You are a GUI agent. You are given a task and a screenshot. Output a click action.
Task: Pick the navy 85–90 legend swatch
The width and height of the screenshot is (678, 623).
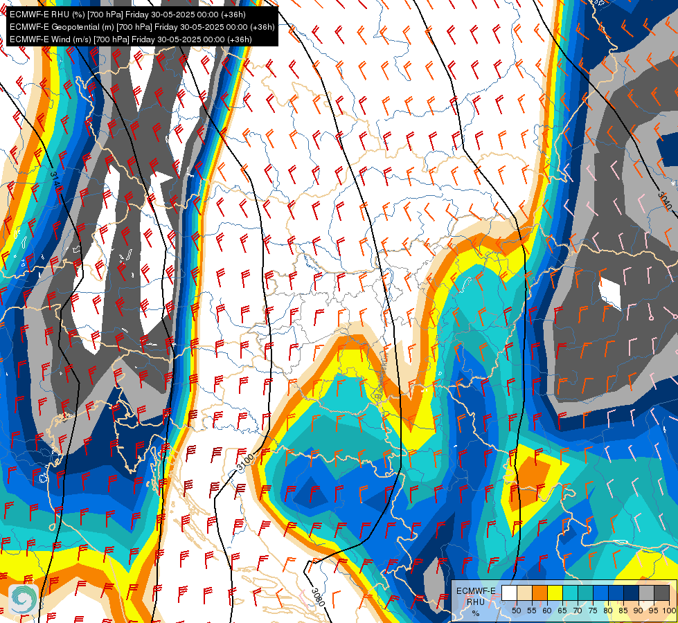pyautogui.click(x=632, y=593)
